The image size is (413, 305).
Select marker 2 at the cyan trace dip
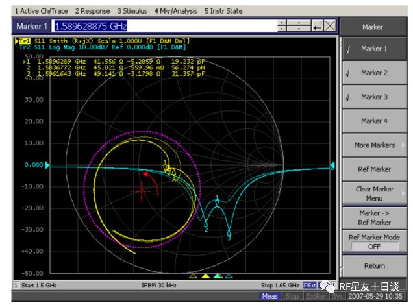click(206, 226)
